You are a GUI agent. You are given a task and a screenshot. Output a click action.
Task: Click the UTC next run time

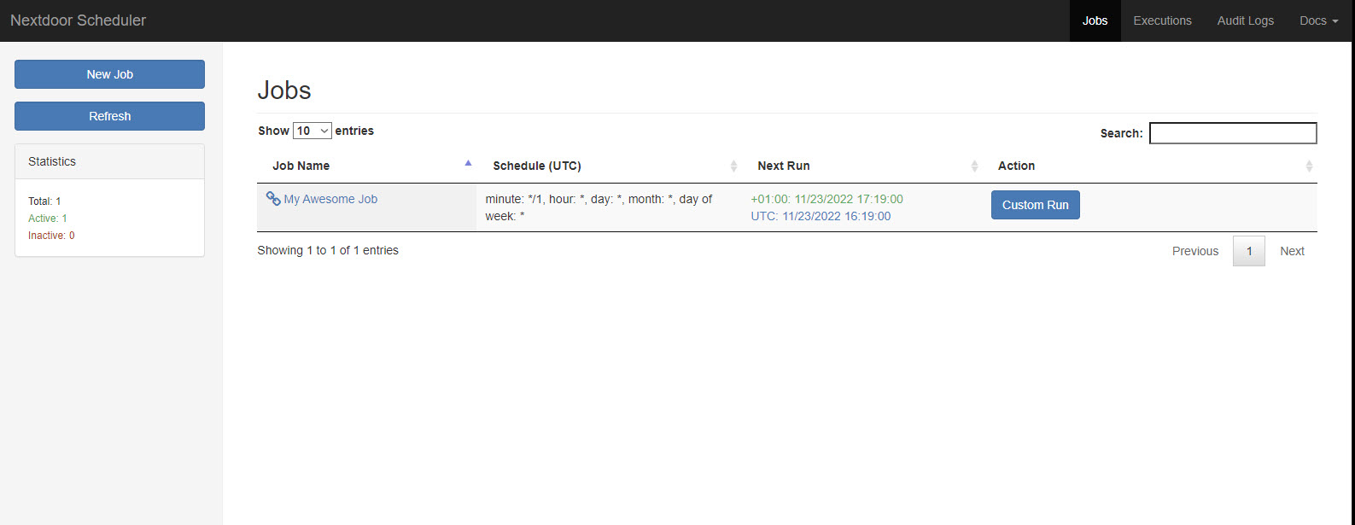point(821,216)
